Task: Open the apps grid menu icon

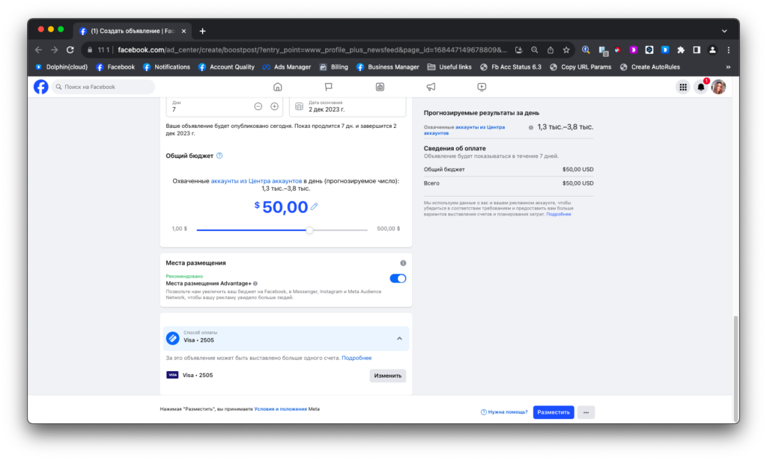Action: click(x=683, y=87)
